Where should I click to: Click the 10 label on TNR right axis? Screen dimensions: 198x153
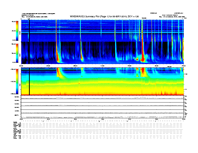185,89
